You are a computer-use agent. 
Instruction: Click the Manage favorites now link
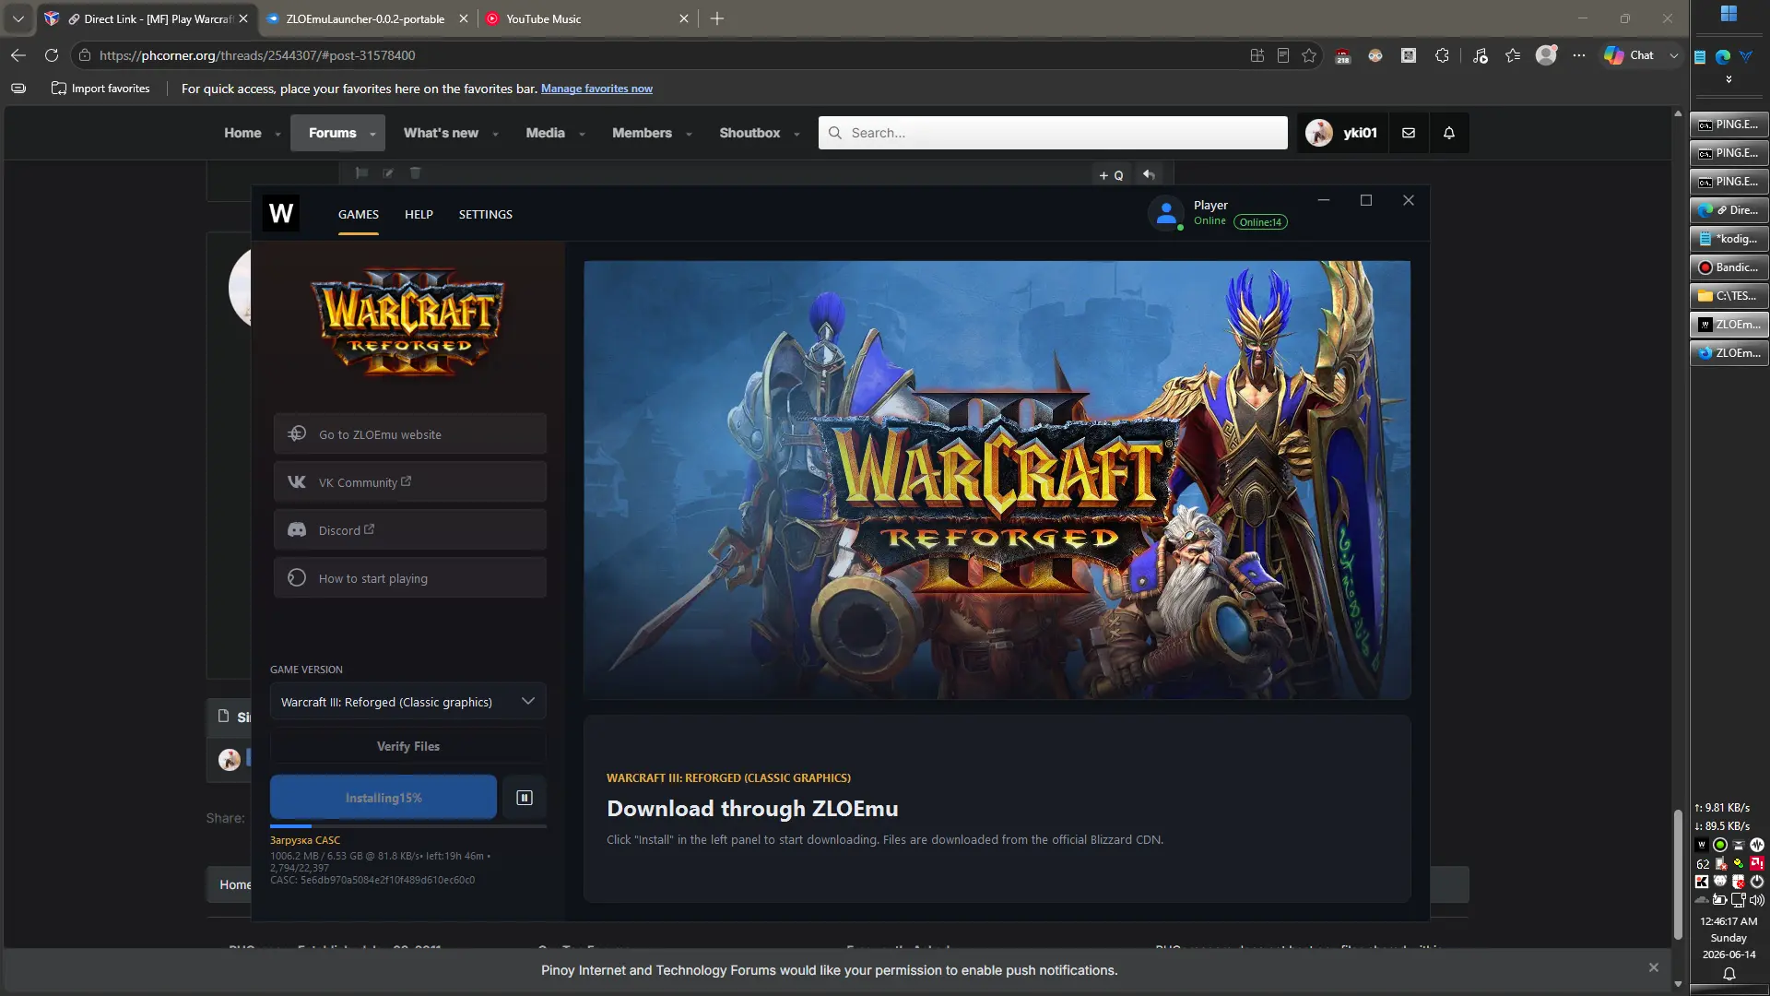click(596, 89)
